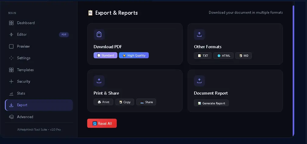The height and width of the screenshot is (144, 307).
Task: Open Settings from the sidebar
Action: pos(39,58)
